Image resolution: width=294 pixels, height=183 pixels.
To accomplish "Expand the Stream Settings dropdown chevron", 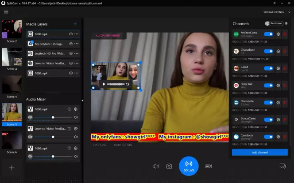I will (x=289, y=12).
